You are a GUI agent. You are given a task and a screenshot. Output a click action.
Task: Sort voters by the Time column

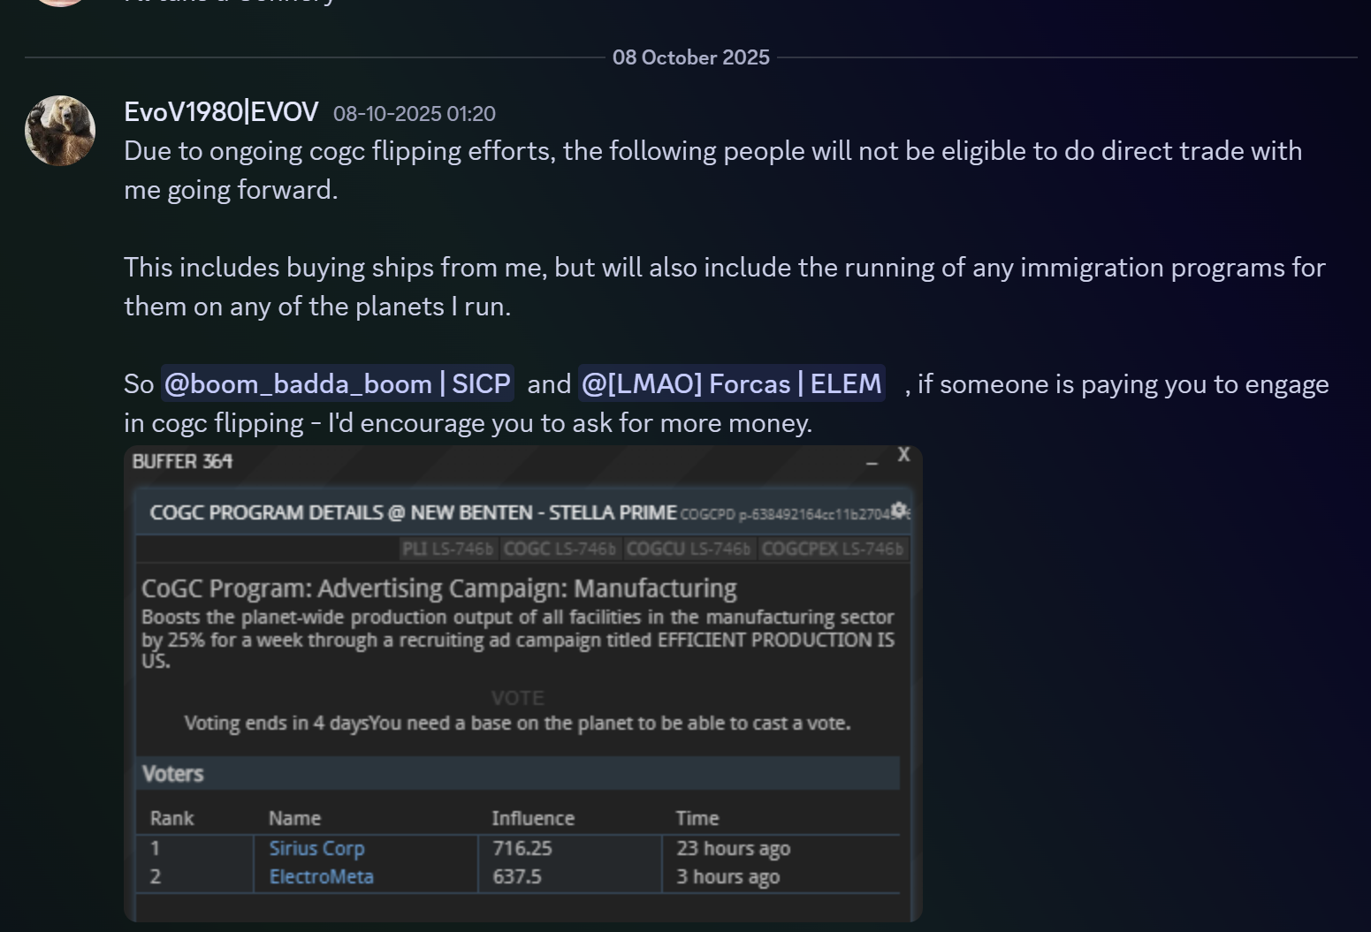(x=697, y=819)
